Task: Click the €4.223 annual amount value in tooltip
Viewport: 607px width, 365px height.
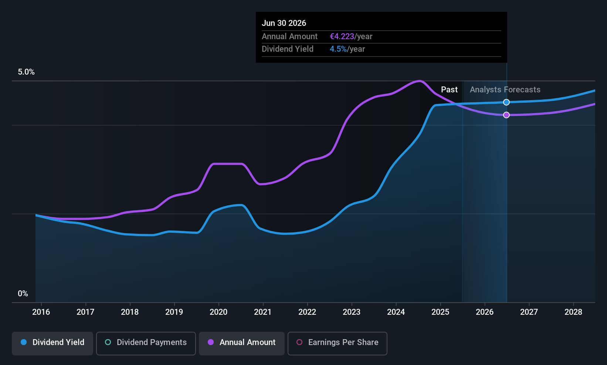Action: point(342,37)
